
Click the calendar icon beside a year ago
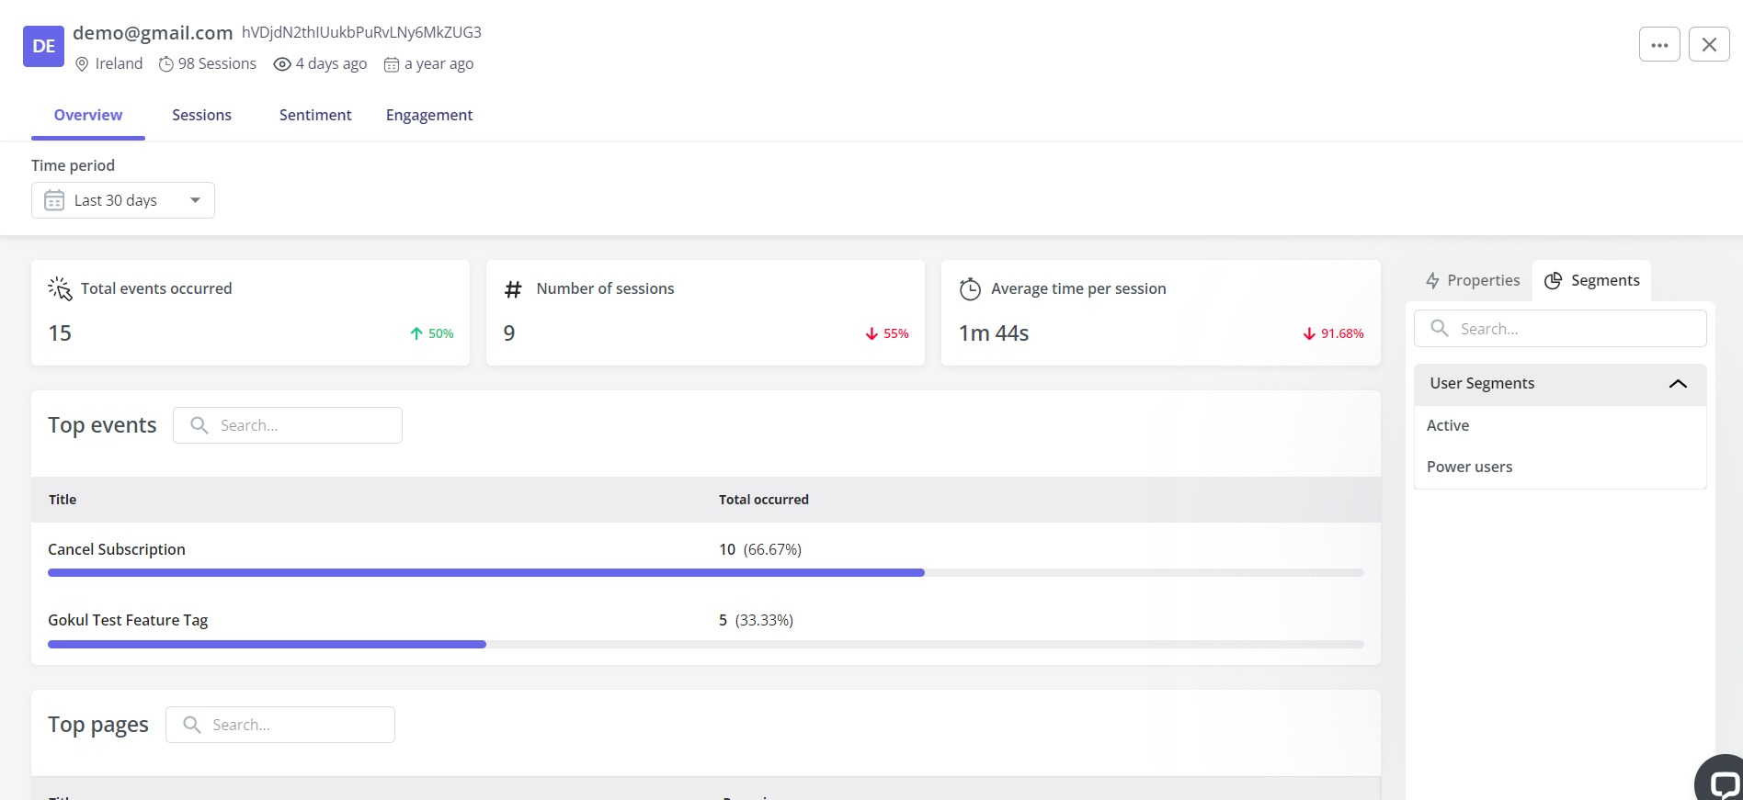click(x=392, y=64)
